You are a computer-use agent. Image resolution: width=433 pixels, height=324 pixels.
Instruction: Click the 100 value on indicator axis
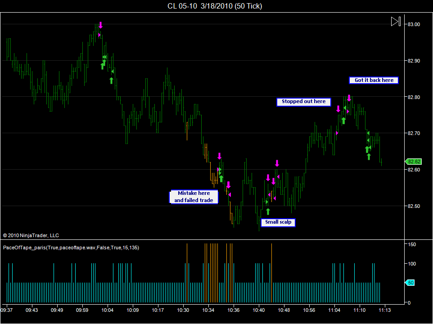412,264
